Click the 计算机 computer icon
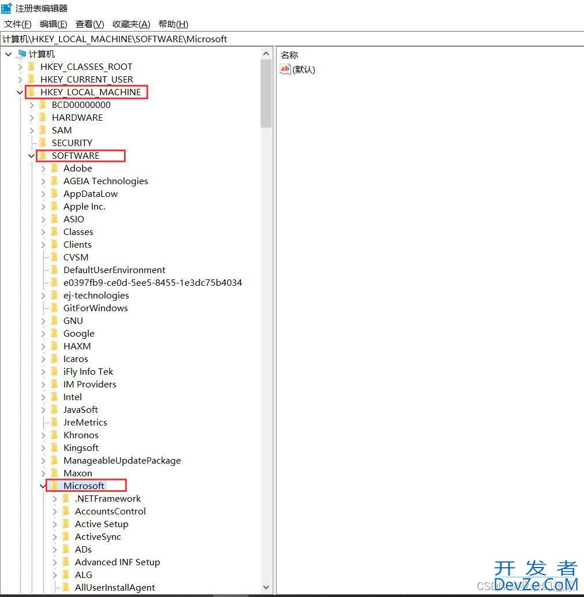Viewport: 584px width, 597px height. (22, 54)
